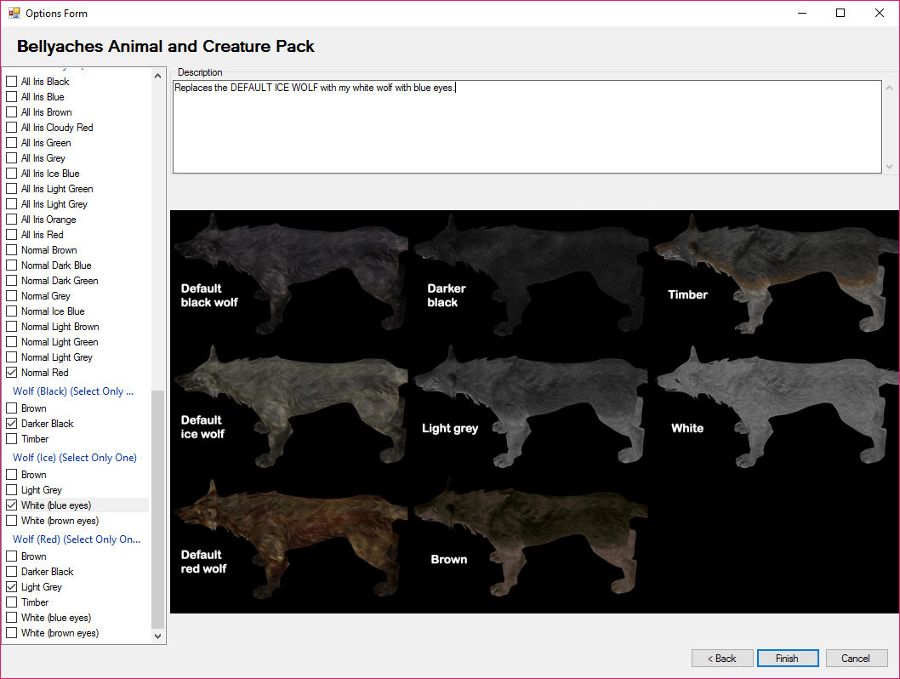The height and width of the screenshot is (679, 900).
Task: Uncheck Light Grey under Wolf (Red)
Action: pos(11,586)
